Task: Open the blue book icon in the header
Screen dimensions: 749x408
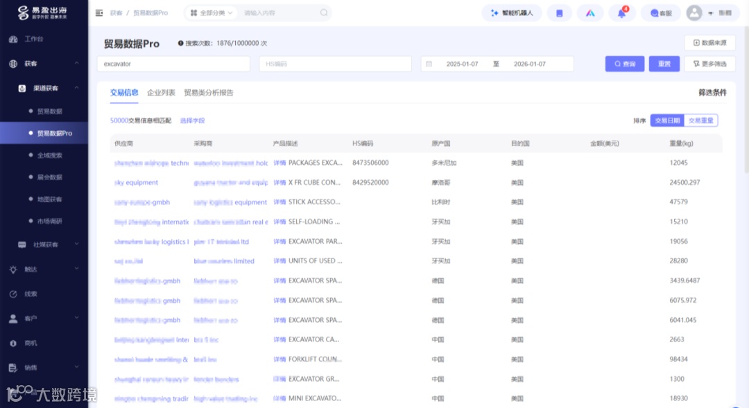Action: [560, 13]
